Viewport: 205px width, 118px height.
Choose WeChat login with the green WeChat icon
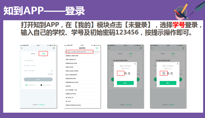[26, 85]
